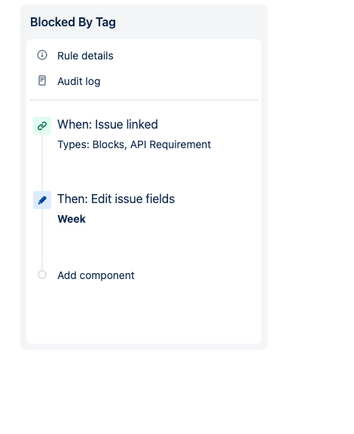The width and height of the screenshot is (354, 434).
Task: Click the bold "Week" field label
Action: [x=72, y=219]
